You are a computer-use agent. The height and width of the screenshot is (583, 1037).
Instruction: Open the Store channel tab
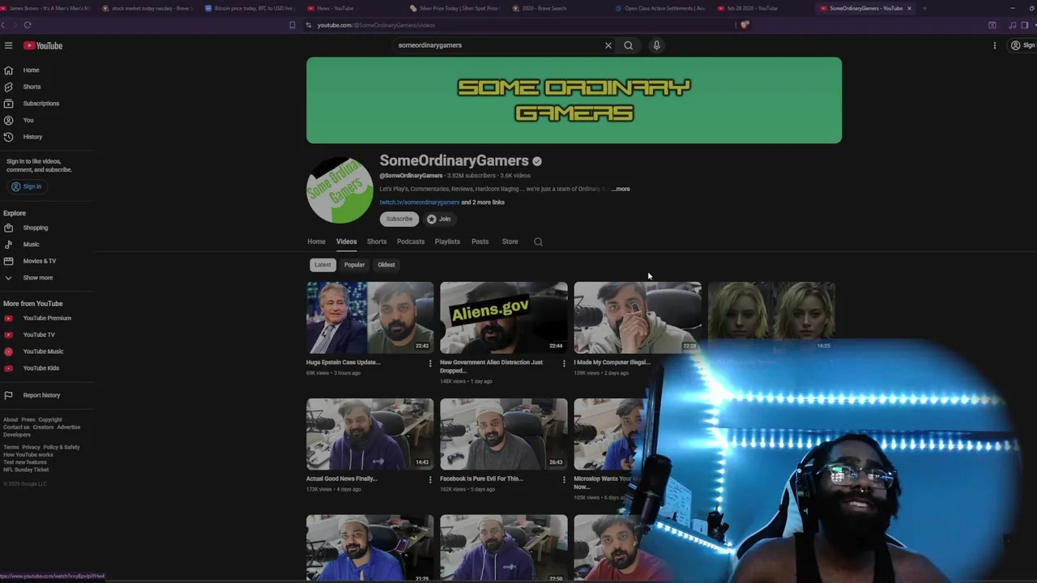click(510, 241)
